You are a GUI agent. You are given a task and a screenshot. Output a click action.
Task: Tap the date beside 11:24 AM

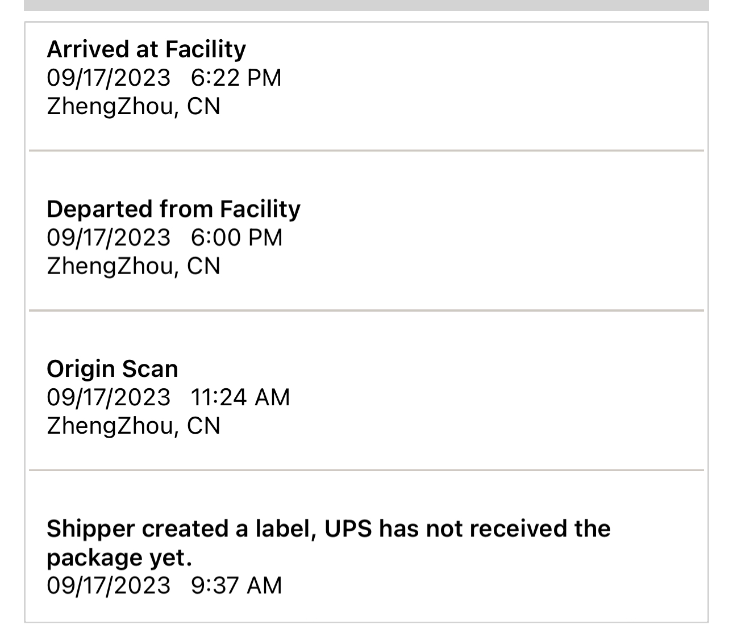109,397
